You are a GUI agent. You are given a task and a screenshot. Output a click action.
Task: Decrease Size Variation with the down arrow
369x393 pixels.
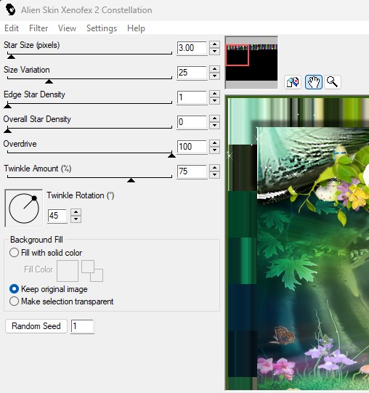pos(214,76)
